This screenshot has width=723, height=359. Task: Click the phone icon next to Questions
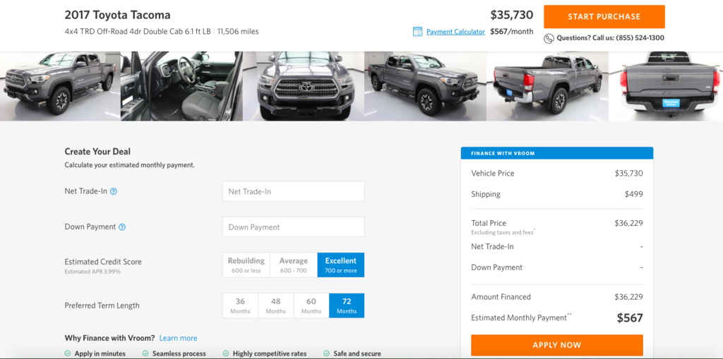tap(549, 38)
